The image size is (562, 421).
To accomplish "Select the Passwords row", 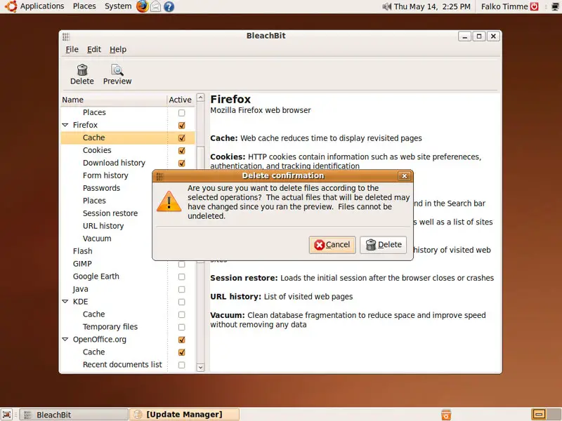I will tap(107, 188).
